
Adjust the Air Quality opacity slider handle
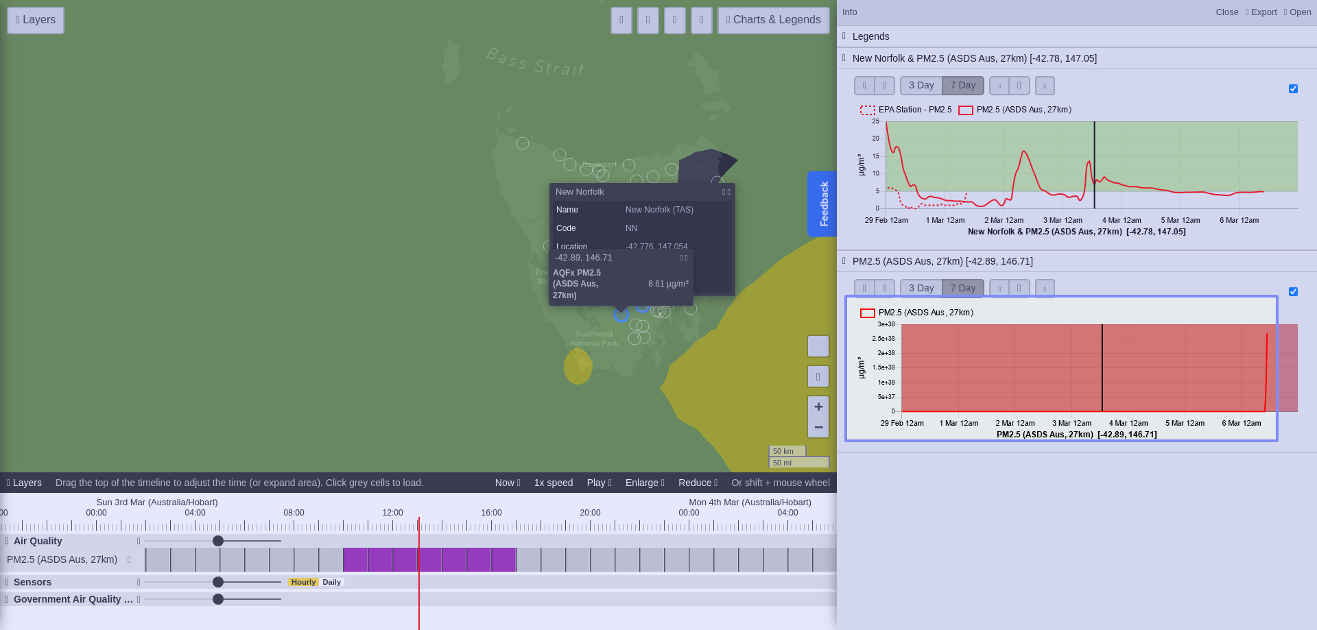point(218,541)
